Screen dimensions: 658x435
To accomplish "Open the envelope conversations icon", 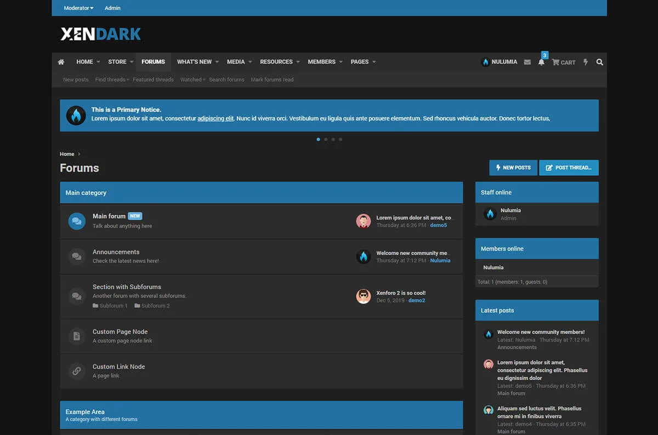I will 527,62.
